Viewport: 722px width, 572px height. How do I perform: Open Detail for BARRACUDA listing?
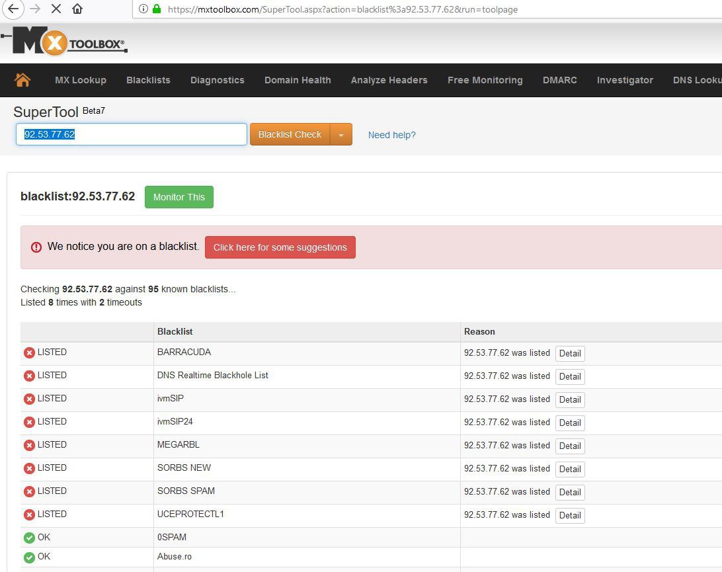tap(570, 353)
